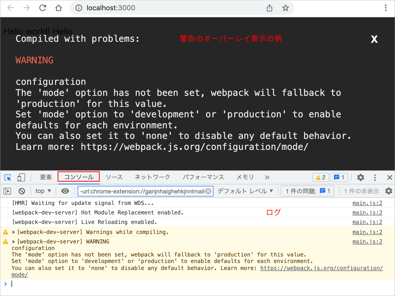Open main.js:2 link for Warnings while compiling

(367, 232)
